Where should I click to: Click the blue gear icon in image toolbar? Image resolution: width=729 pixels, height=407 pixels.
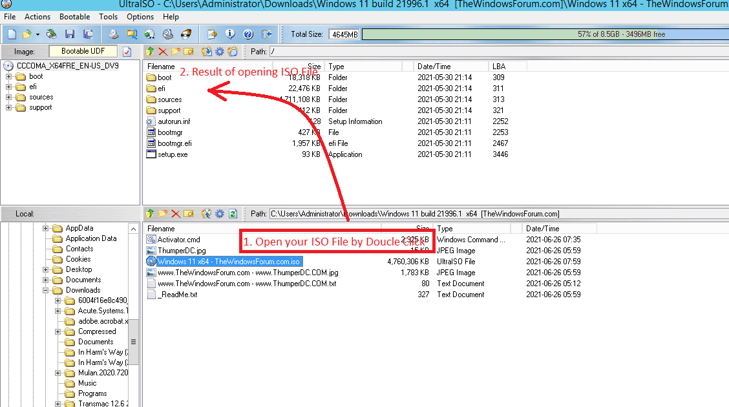(x=220, y=52)
